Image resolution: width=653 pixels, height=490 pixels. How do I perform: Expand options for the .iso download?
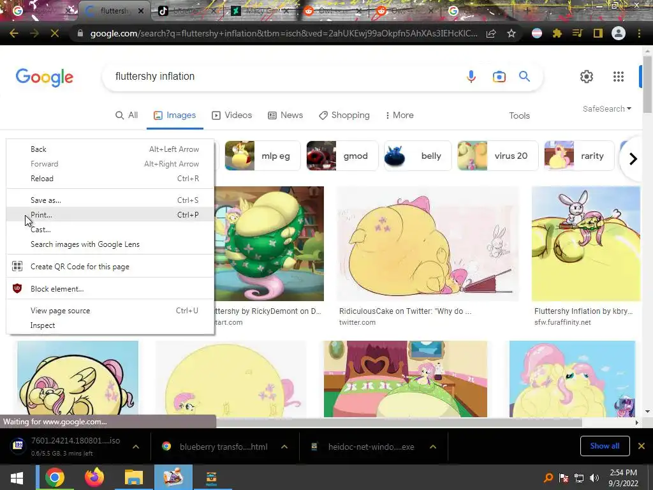click(136, 447)
